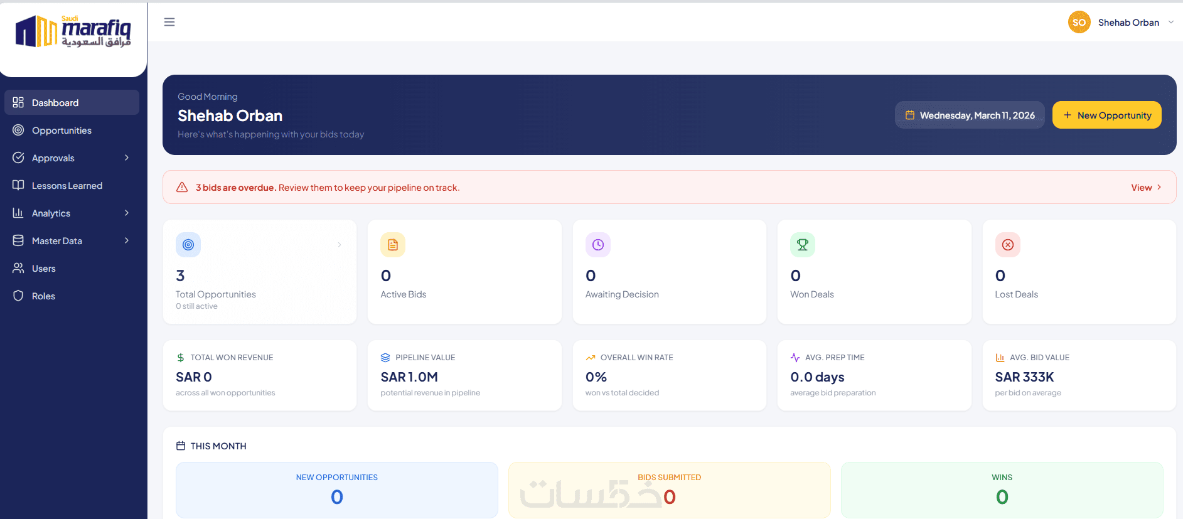
Task: Click the SAR 1.0M pipeline value
Action: coord(409,377)
